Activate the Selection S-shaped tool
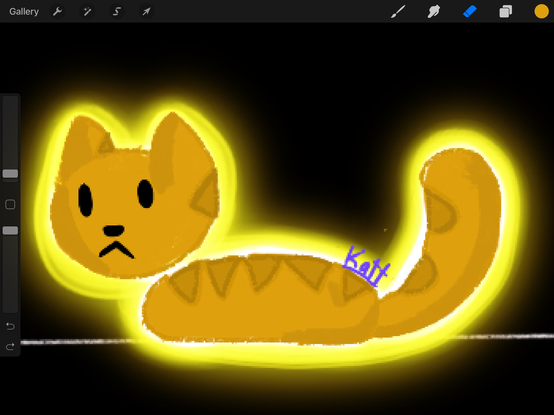554x415 pixels. pyautogui.click(x=117, y=12)
